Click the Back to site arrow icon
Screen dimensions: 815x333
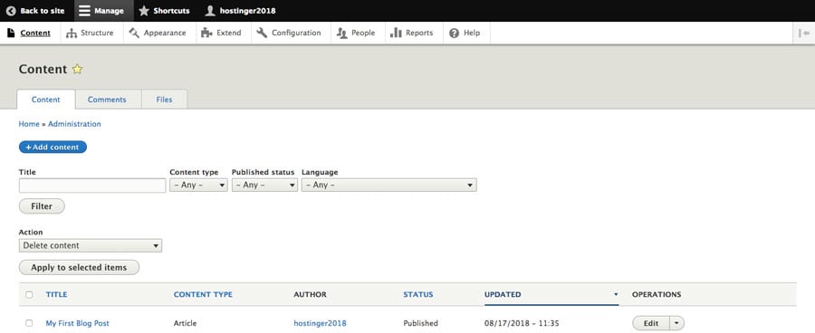(x=11, y=11)
